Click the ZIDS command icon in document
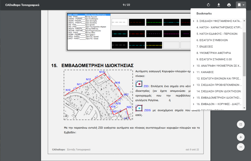Screen dimensions: 251x161 pyautogui.click(x=139, y=108)
